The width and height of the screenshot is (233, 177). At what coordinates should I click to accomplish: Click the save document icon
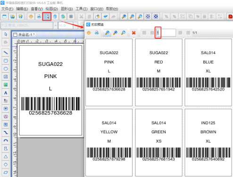click(20, 16)
